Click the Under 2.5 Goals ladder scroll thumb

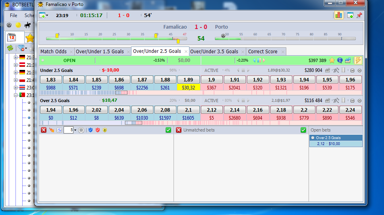(x=121, y=93)
